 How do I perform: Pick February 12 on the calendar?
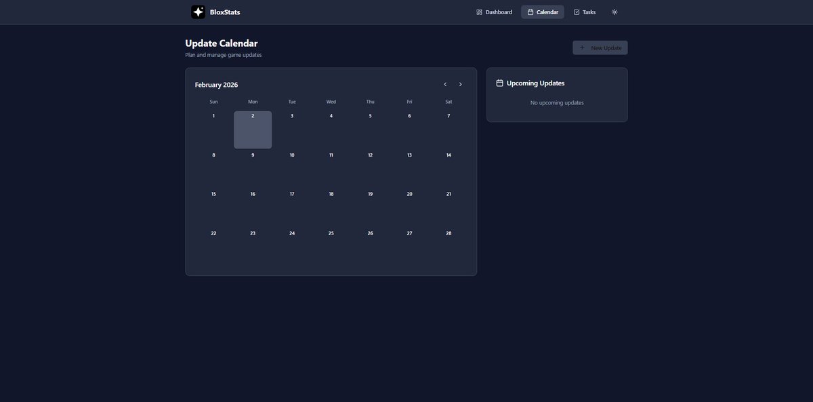(x=370, y=169)
